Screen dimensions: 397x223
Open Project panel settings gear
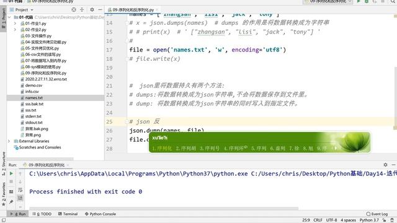tap(92, 10)
